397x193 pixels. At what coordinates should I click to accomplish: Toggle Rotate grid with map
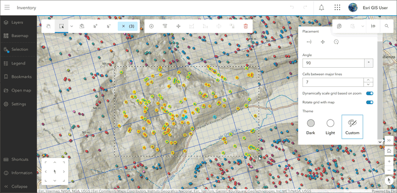tap(370, 102)
